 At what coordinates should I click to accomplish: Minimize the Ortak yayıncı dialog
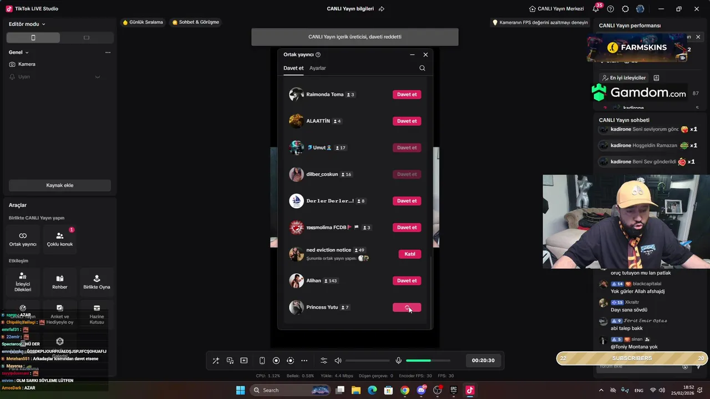(x=412, y=54)
